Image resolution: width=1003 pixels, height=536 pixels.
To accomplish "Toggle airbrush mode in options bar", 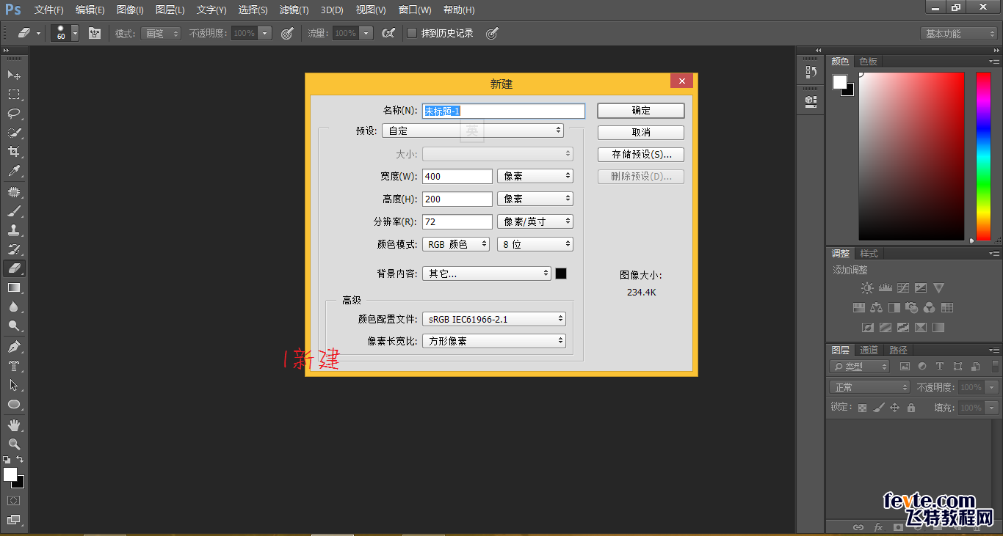I will point(388,33).
